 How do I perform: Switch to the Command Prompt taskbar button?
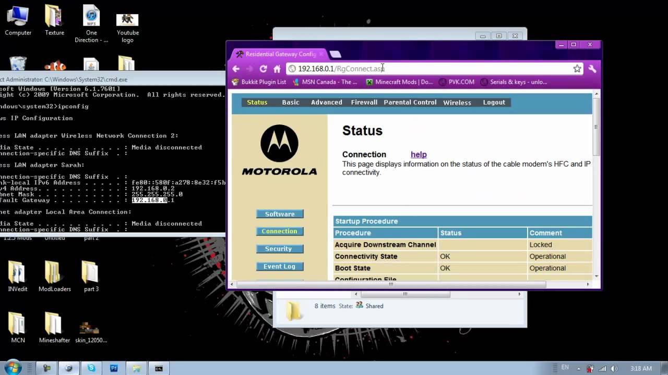pyautogui.click(x=159, y=368)
